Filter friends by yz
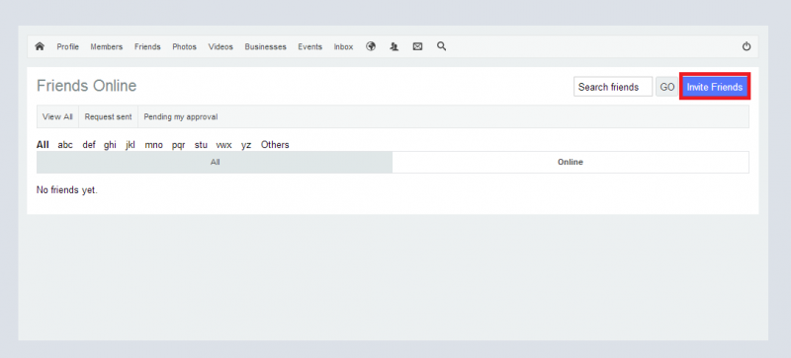Screen dimensions: 791x358 click(x=245, y=145)
